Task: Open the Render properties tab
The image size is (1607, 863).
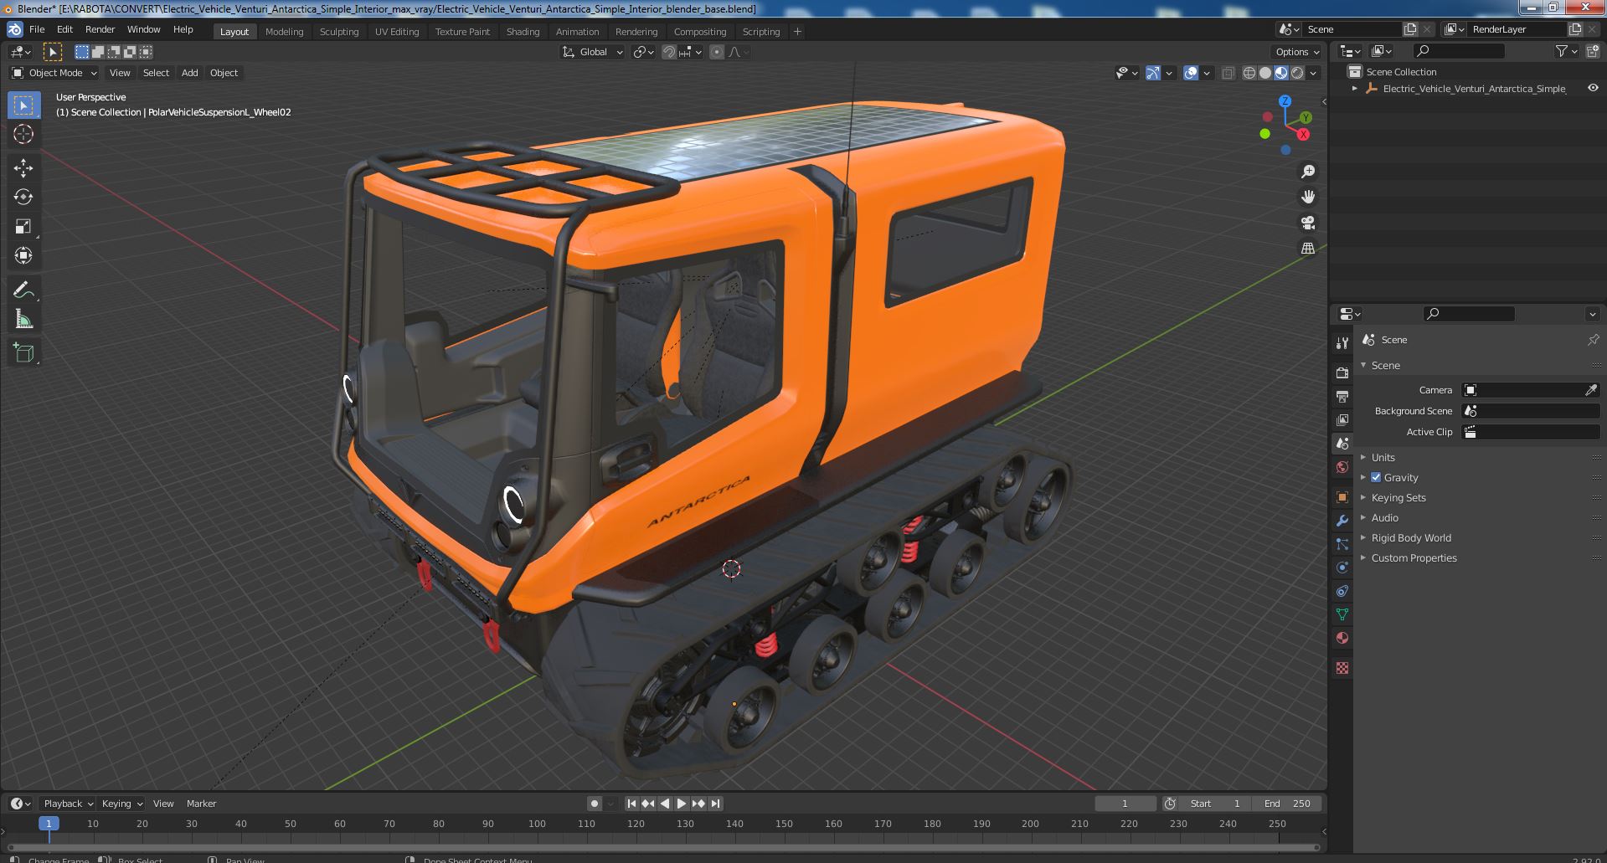Action: point(1342,372)
